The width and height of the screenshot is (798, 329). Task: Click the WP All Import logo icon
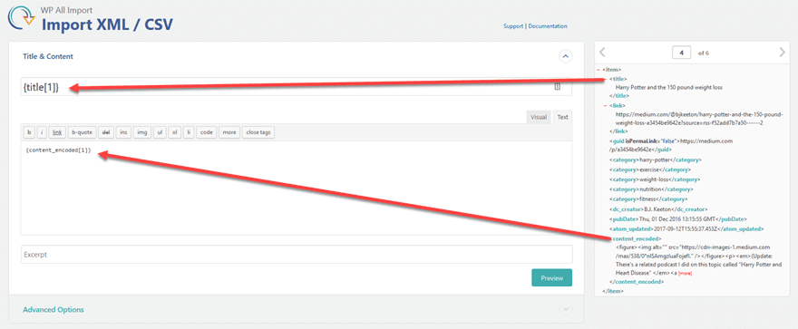[x=22, y=19]
